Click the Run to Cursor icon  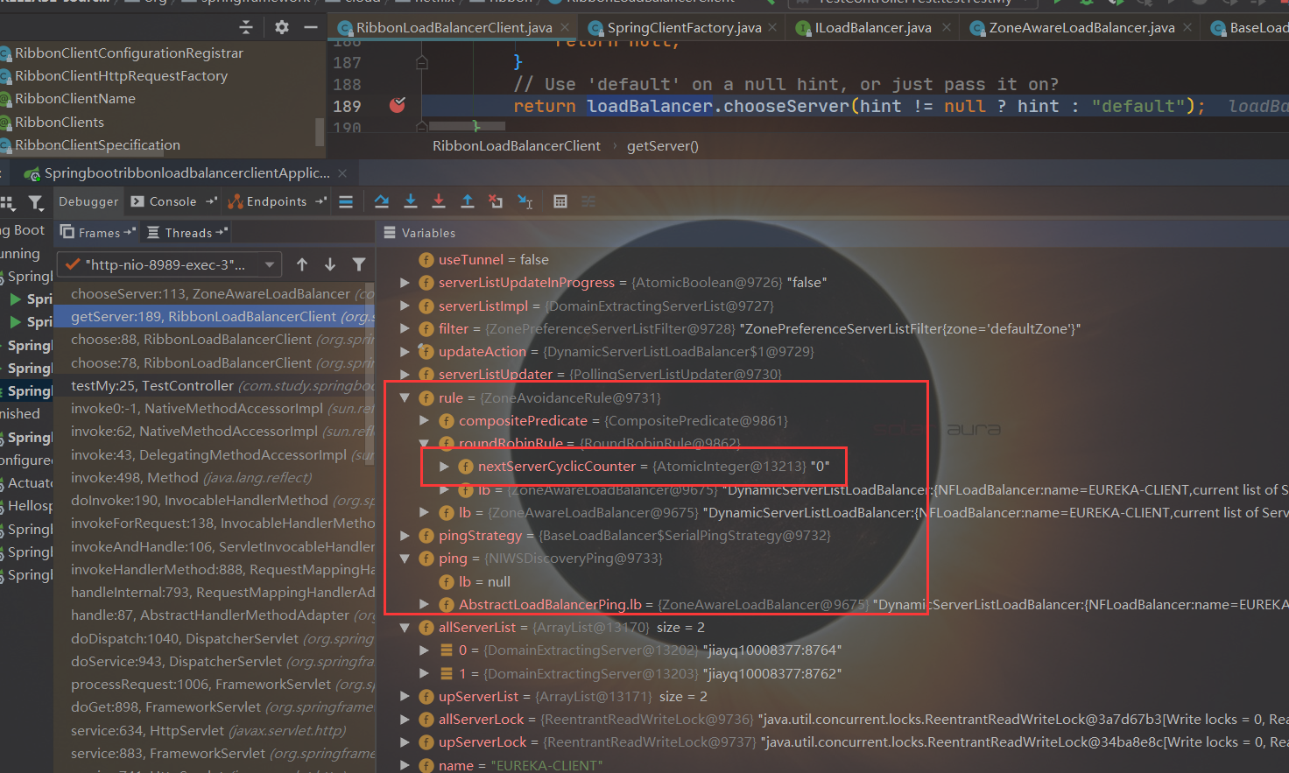[x=525, y=201]
